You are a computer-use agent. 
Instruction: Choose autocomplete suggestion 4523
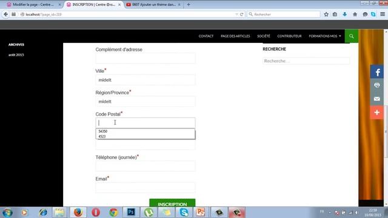[145, 136]
